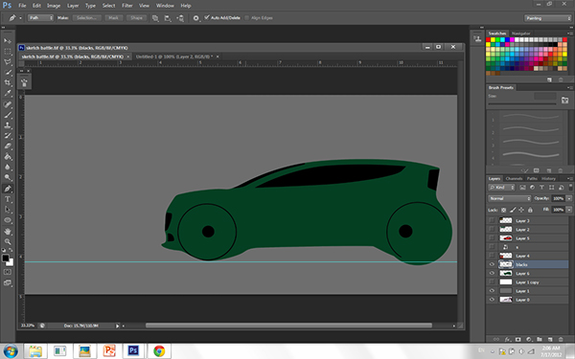
Task: Open pen options gear menu
Action: coord(196,18)
